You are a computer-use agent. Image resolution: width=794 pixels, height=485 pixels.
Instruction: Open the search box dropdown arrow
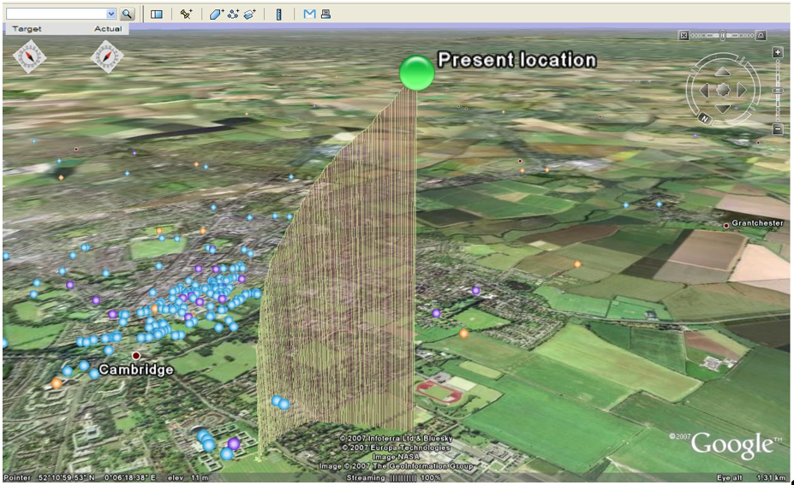tap(110, 14)
